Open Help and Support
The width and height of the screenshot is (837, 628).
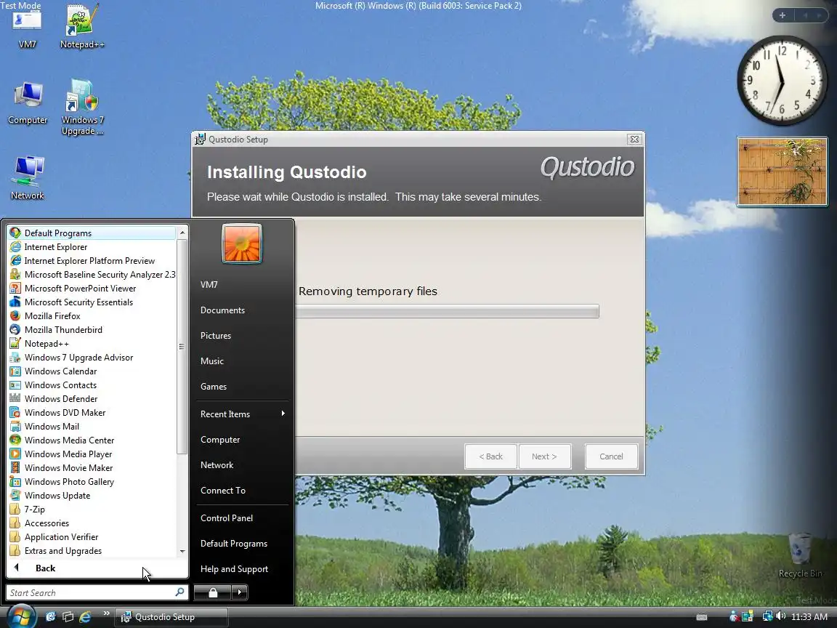tap(242, 569)
